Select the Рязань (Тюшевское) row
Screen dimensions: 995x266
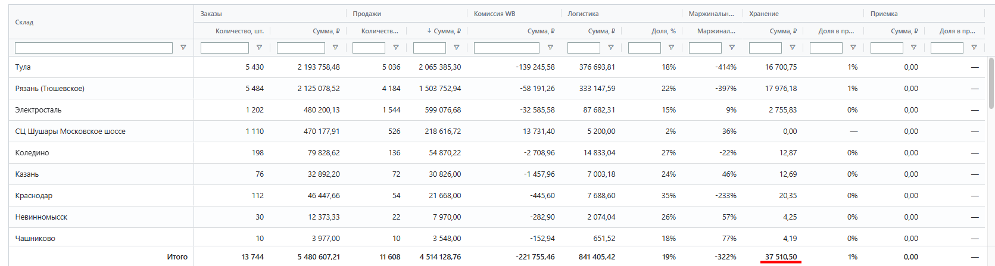tap(497, 89)
